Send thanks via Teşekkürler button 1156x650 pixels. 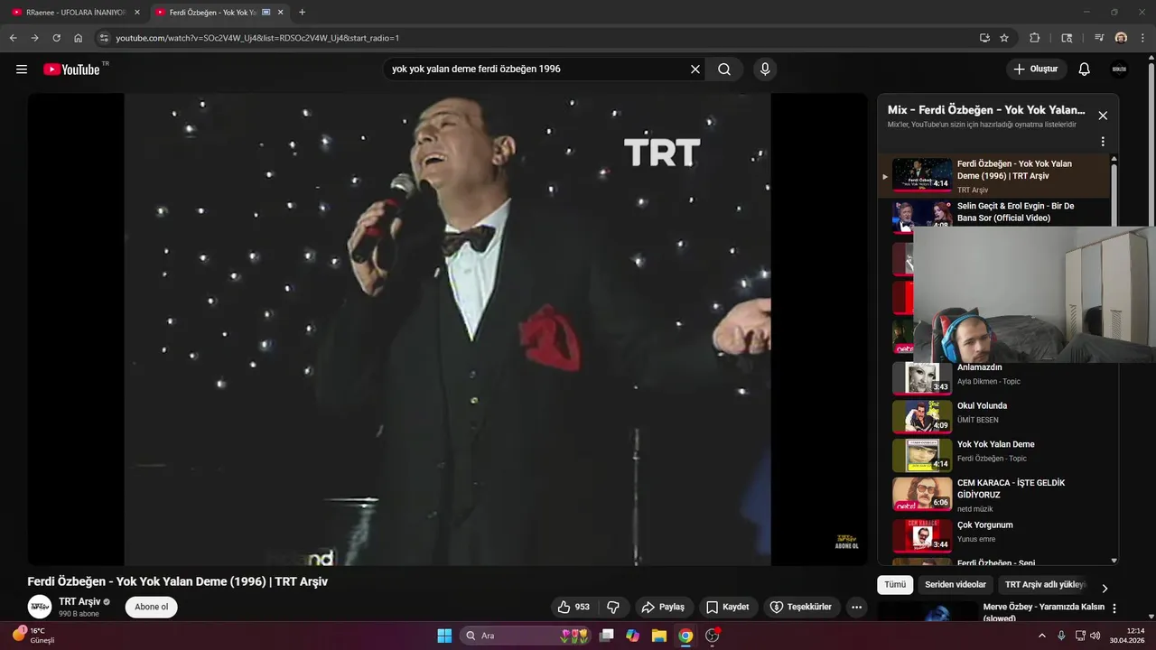pyautogui.click(x=802, y=607)
